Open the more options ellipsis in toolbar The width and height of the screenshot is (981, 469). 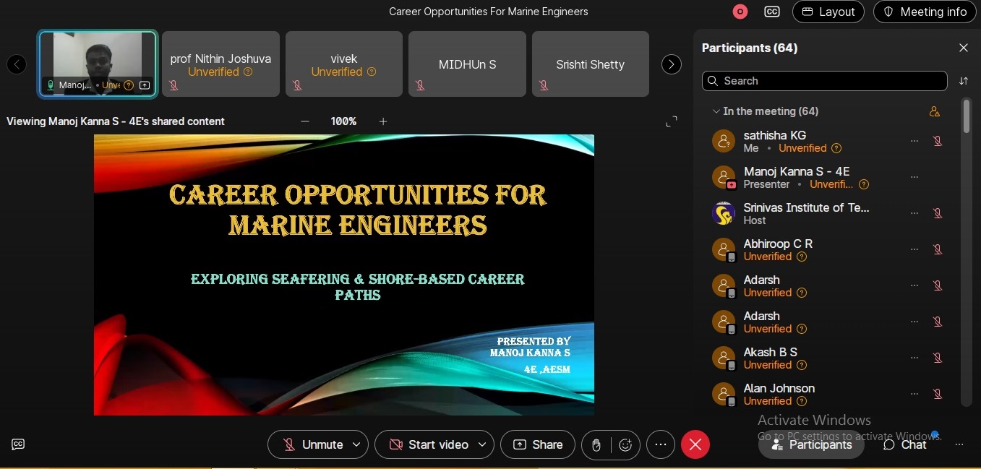660,444
